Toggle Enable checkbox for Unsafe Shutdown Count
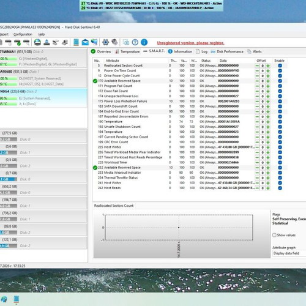306x306 pixels. [280, 127]
